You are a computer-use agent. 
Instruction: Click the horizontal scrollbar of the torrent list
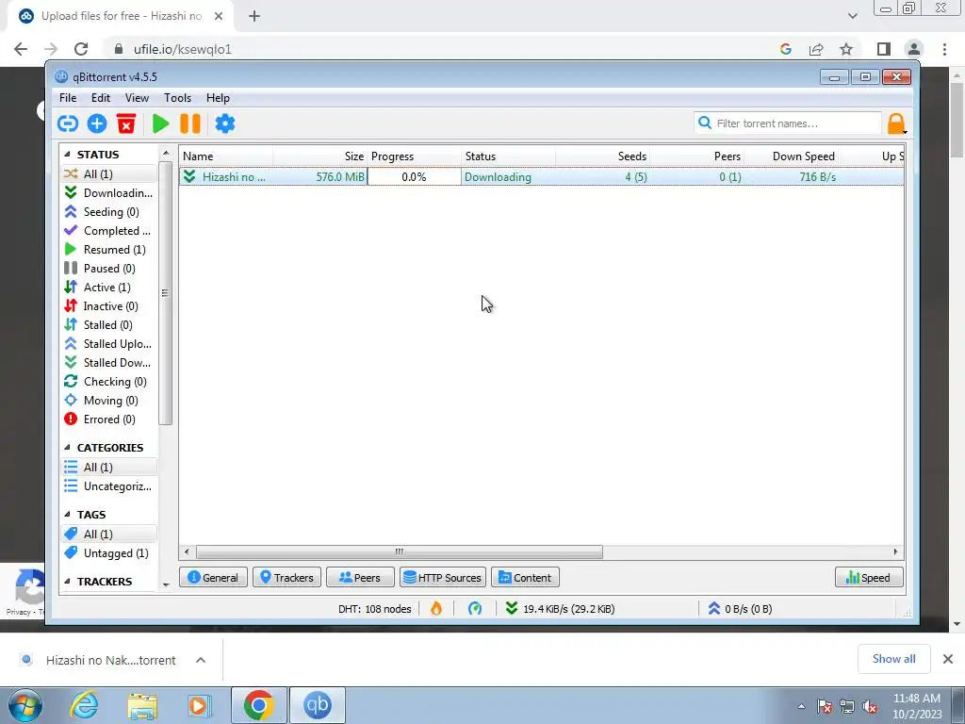[x=399, y=551]
